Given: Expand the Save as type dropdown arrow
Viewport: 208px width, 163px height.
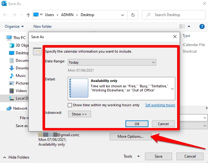Looking at the screenshot, I should [205, 125].
